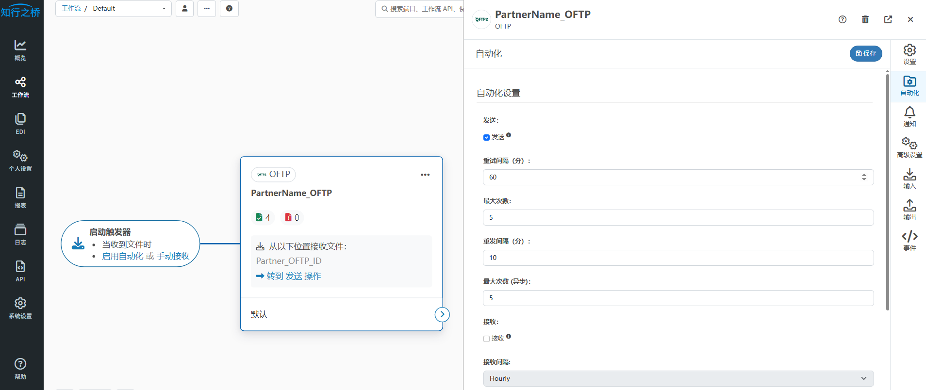Click the three-dot menu on OFTP card
Viewport: 926px width, 390px height.
(425, 175)
